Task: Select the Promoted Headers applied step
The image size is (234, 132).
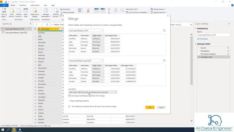Action: pyautogui.click(x=208, y=54)
